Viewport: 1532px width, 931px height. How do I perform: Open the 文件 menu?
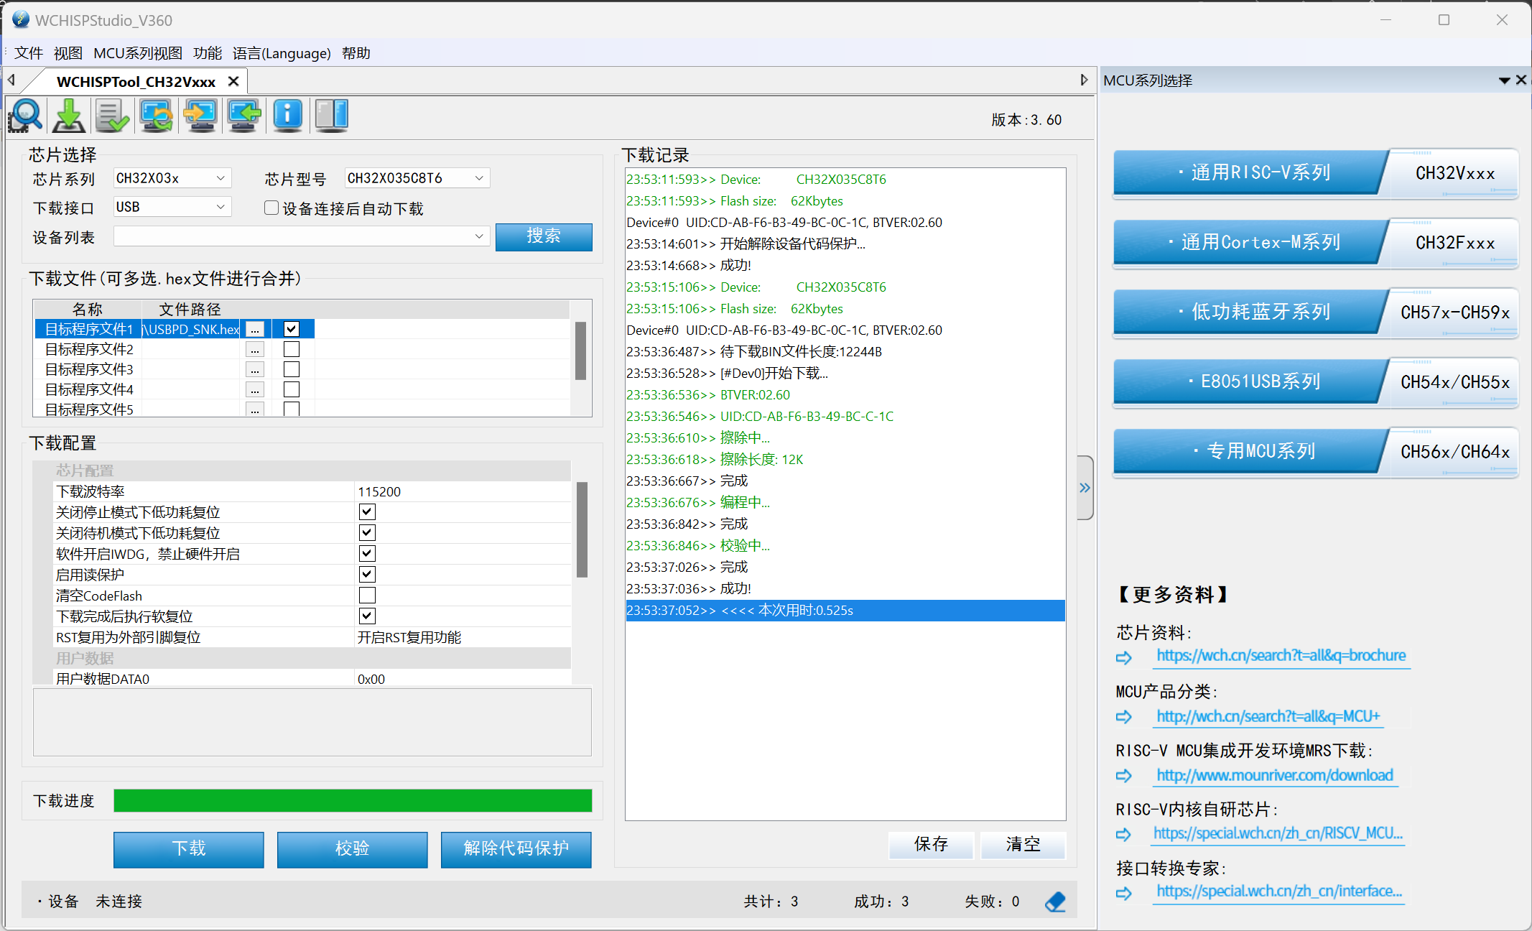pyautogui.click(x=29, y=53)
